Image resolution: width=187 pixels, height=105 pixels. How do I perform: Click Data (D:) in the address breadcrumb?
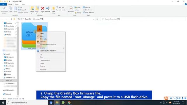pos(28,19)
